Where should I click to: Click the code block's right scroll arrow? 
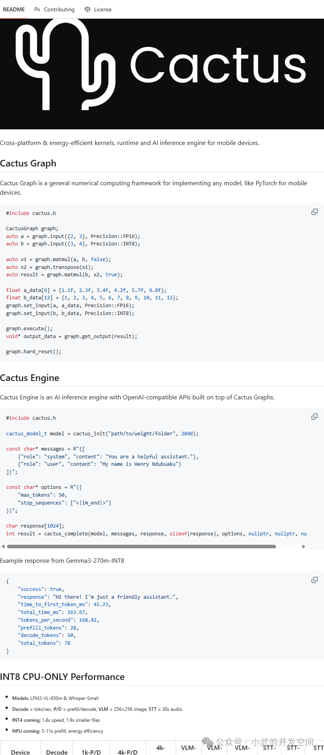(304, 546)
